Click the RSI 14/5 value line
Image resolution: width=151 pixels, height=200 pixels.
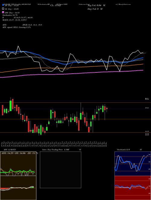(x=18, y=18)
